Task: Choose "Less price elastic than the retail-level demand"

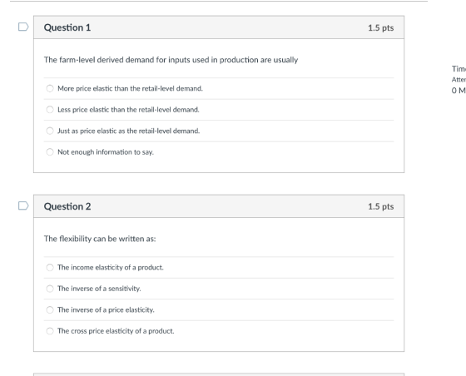Action: (50, 110)
